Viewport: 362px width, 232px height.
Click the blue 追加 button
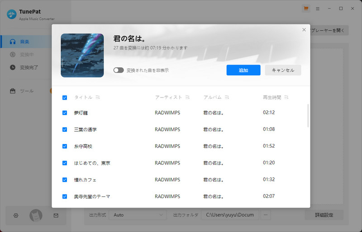(243, 70)
